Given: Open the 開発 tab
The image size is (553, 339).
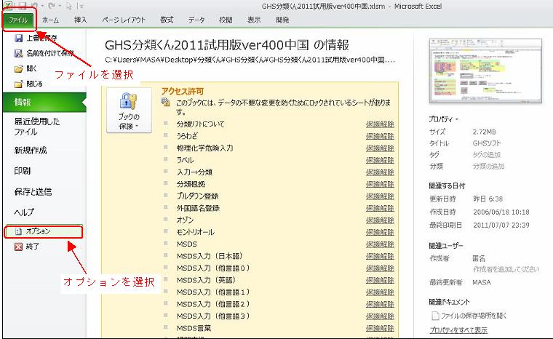Looking at the screenshot, I should coord(282,20).
